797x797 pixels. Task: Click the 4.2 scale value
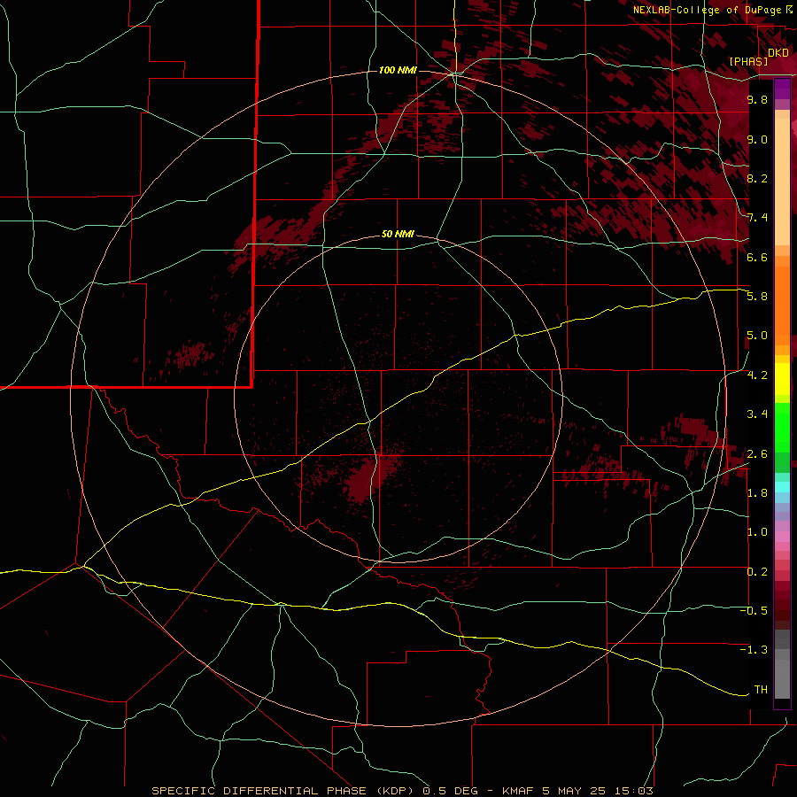point(757,375)
